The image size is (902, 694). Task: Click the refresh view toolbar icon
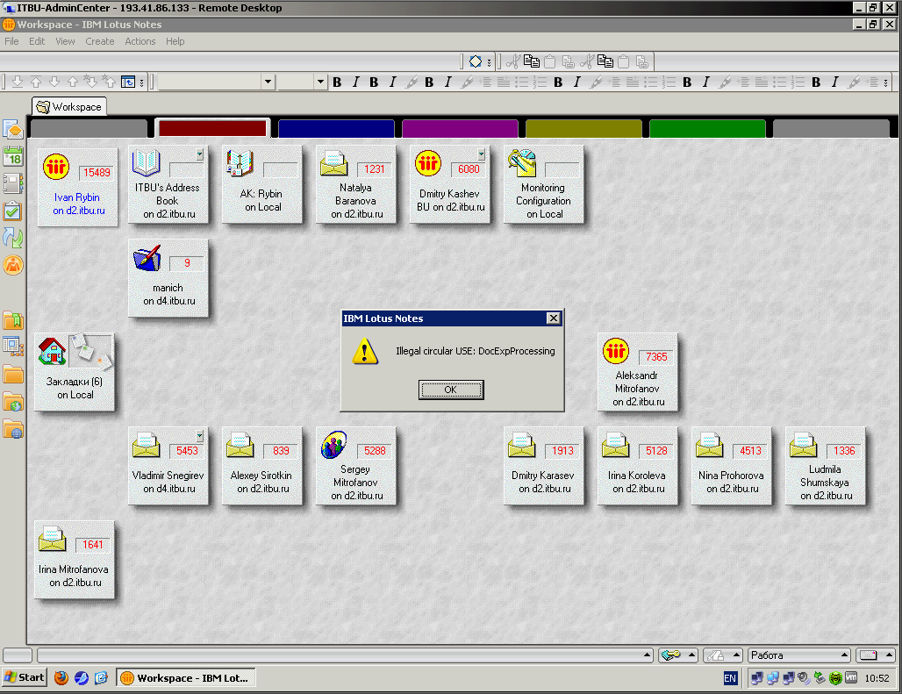tap(128, 82)
